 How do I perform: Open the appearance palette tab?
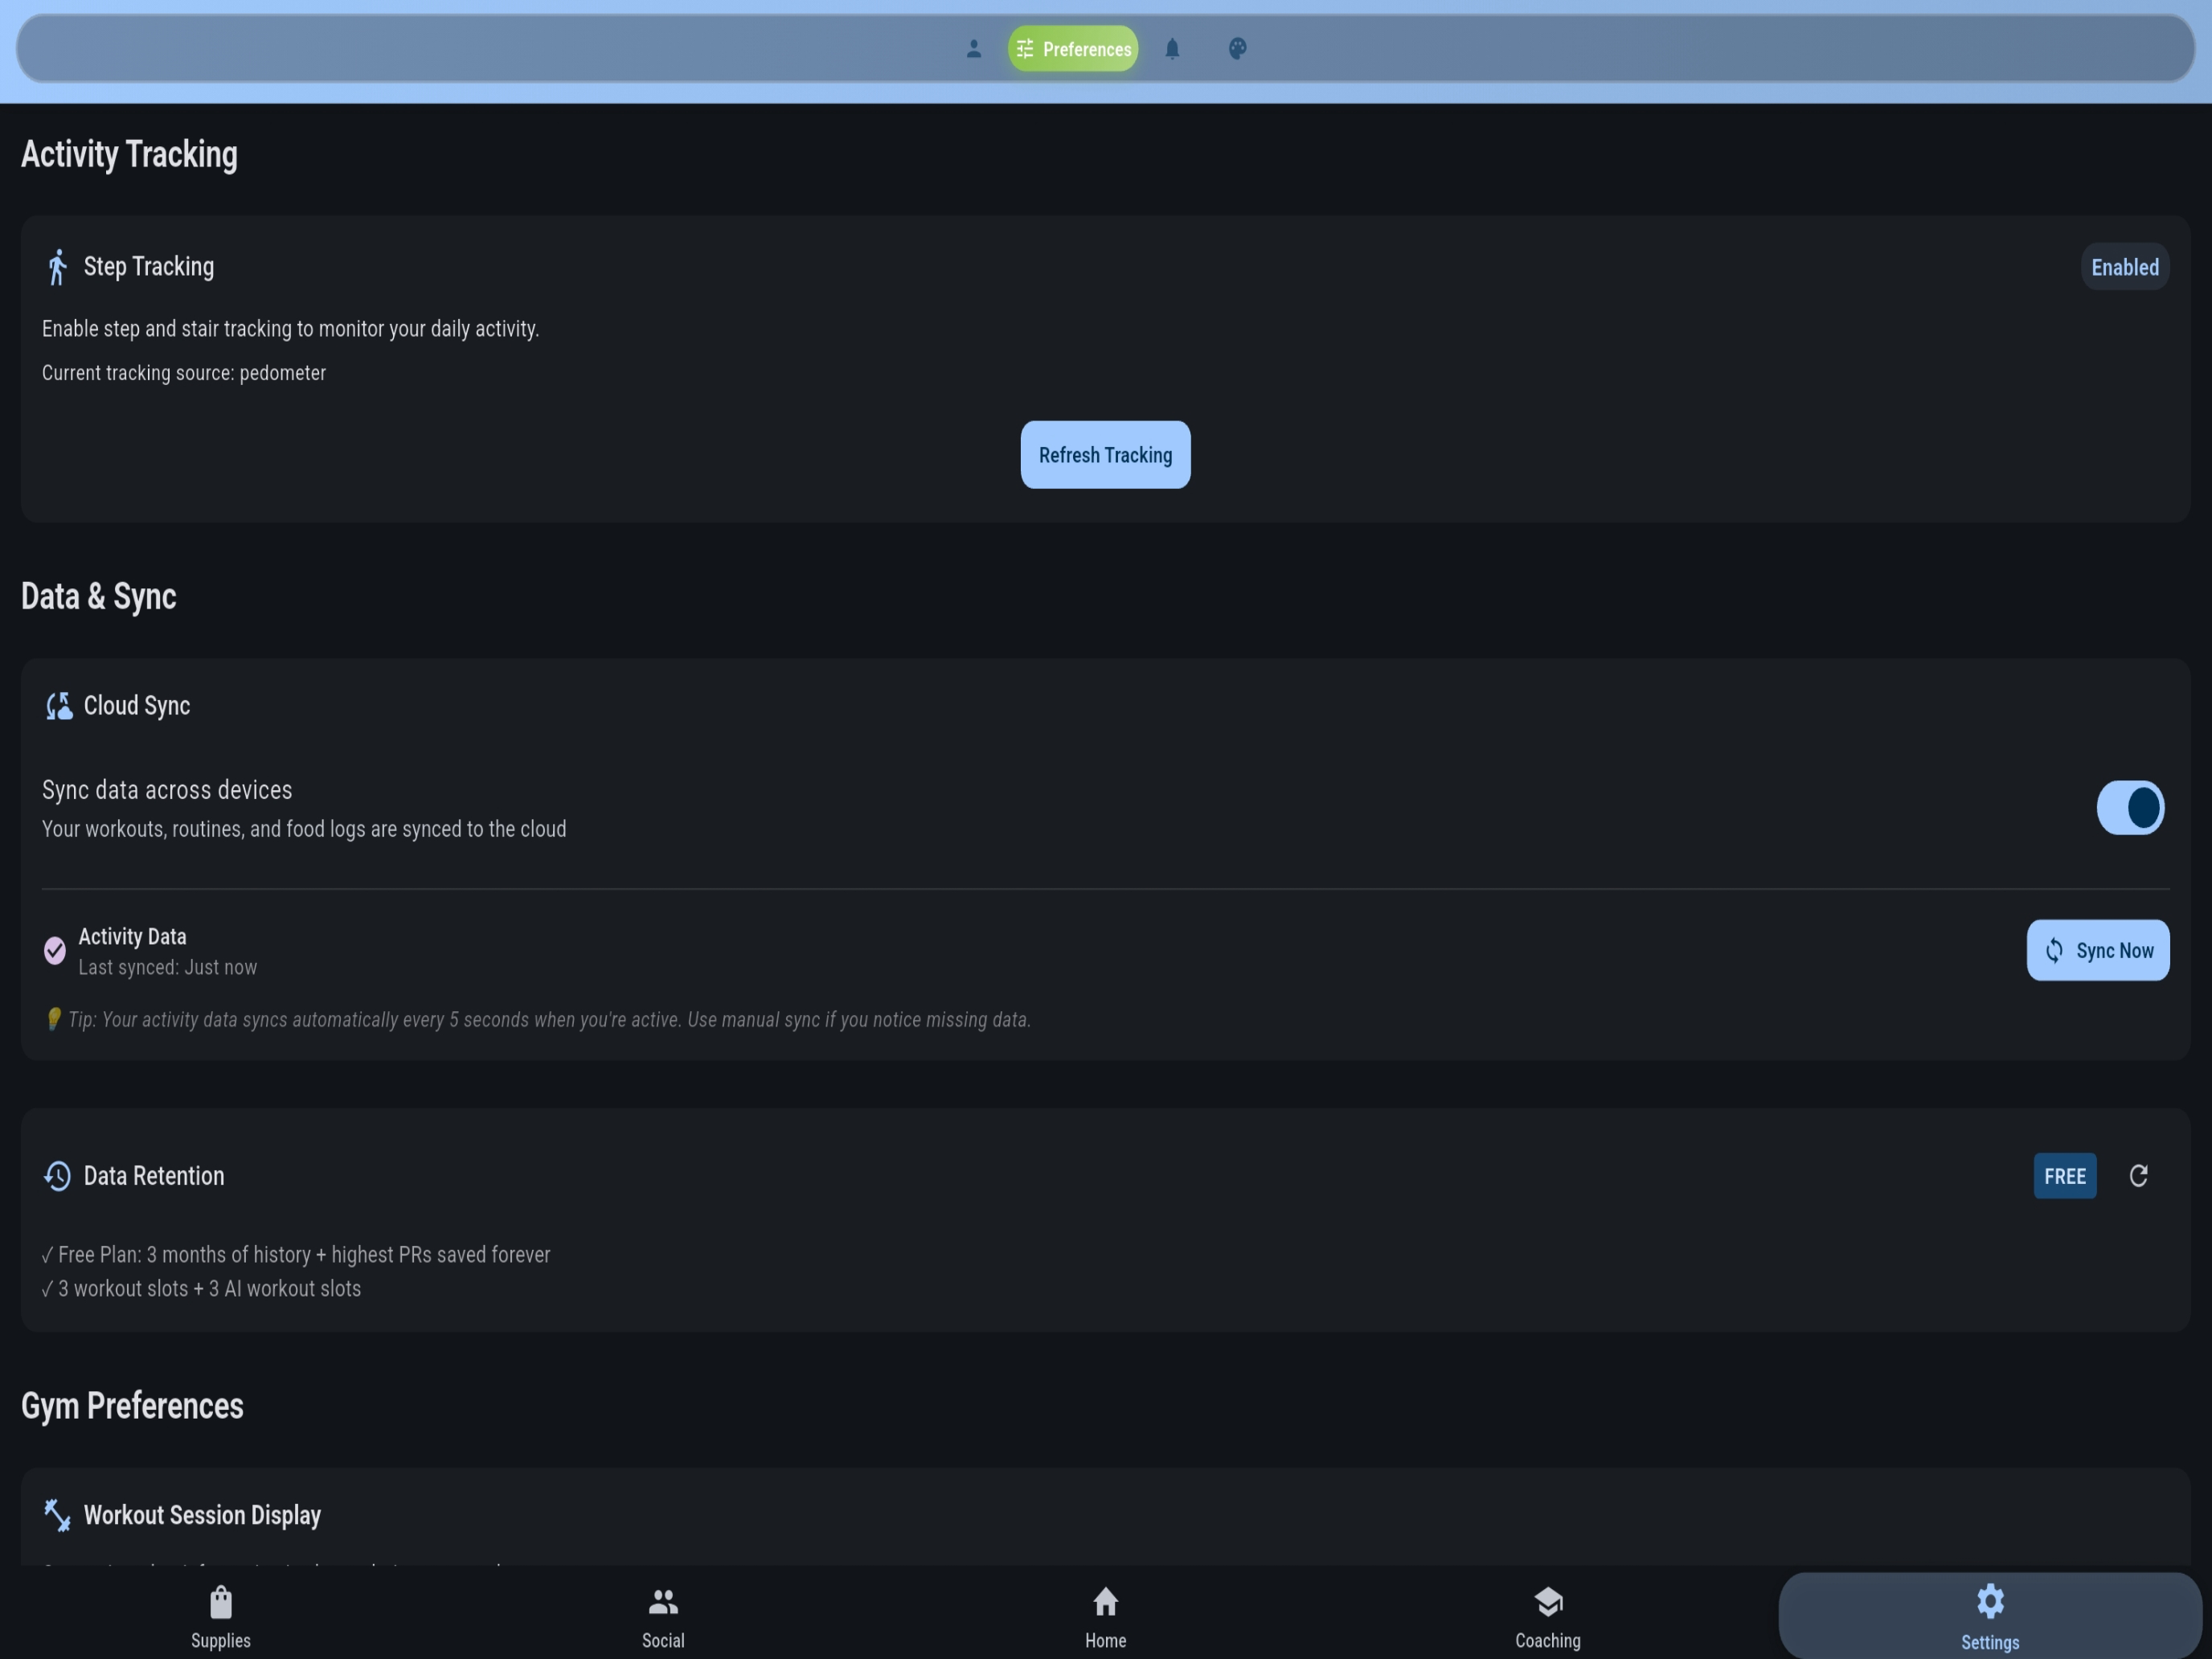[1237, 49]
